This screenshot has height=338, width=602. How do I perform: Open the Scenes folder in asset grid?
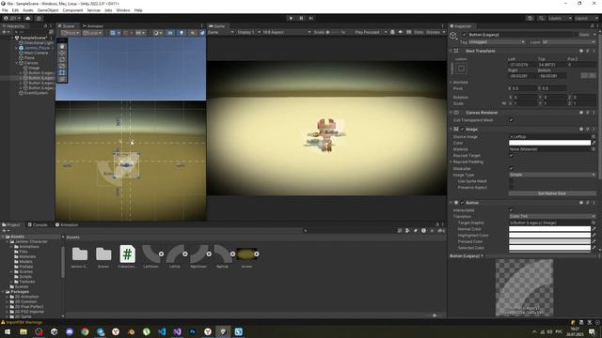click(103, 256)
